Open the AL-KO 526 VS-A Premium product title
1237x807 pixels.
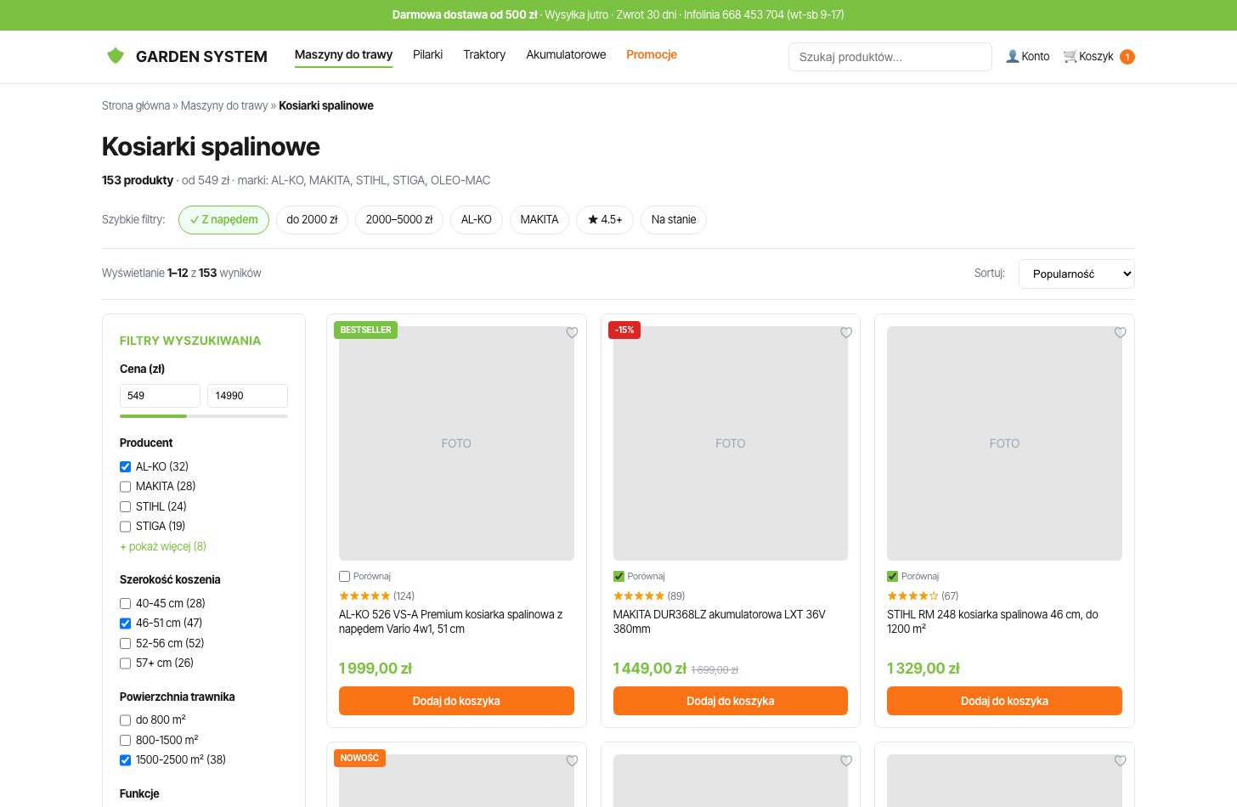click(x=451, y=622)
